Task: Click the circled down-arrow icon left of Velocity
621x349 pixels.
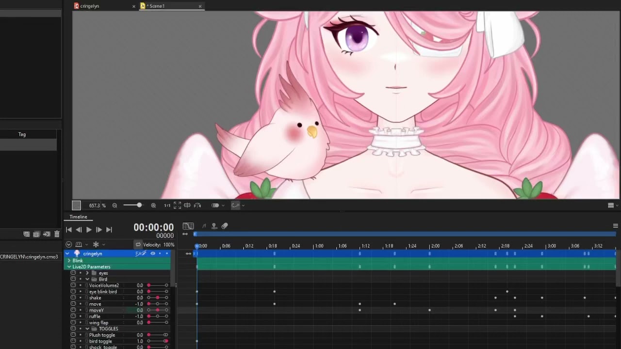Action: coord(68,245)
